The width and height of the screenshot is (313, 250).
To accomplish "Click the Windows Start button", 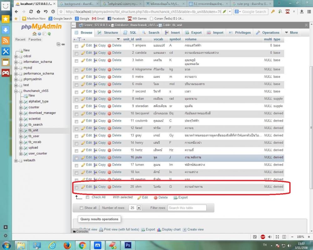I will click(x=6, y=246).
